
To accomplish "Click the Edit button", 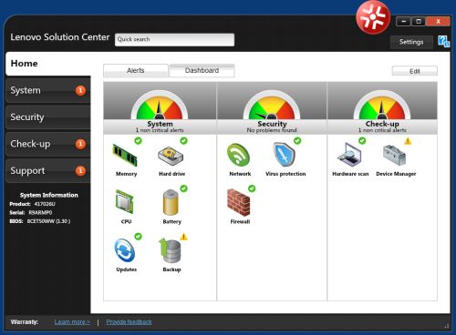I will pos(415,71).
